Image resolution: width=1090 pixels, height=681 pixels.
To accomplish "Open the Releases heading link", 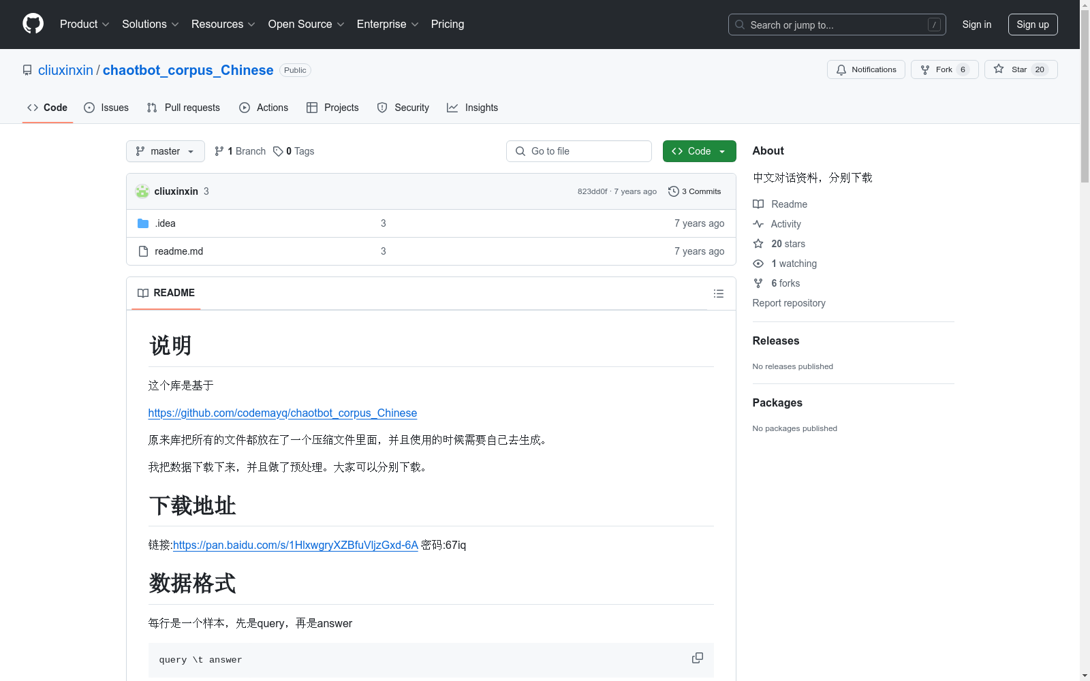I will point(776,340).
